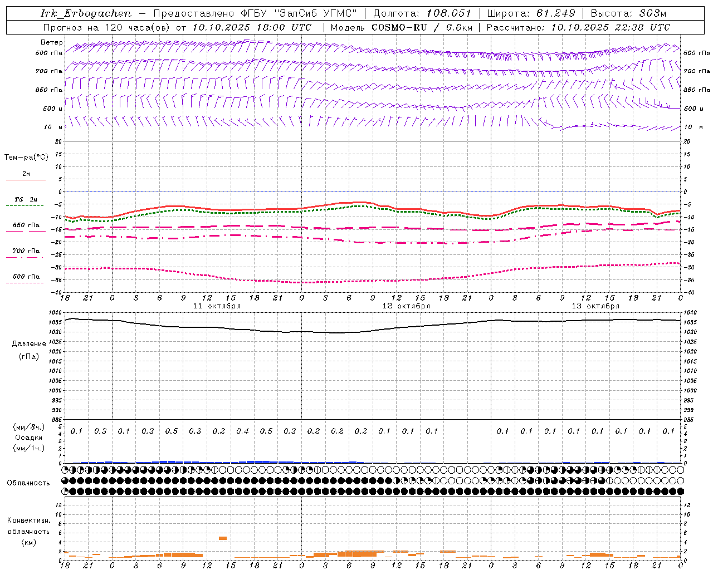Image resolution: width=713 pixels, height=570 pixels.
Task: Select the latitude value 61.249
Action: pyautogui.click(x=555, y=13)
